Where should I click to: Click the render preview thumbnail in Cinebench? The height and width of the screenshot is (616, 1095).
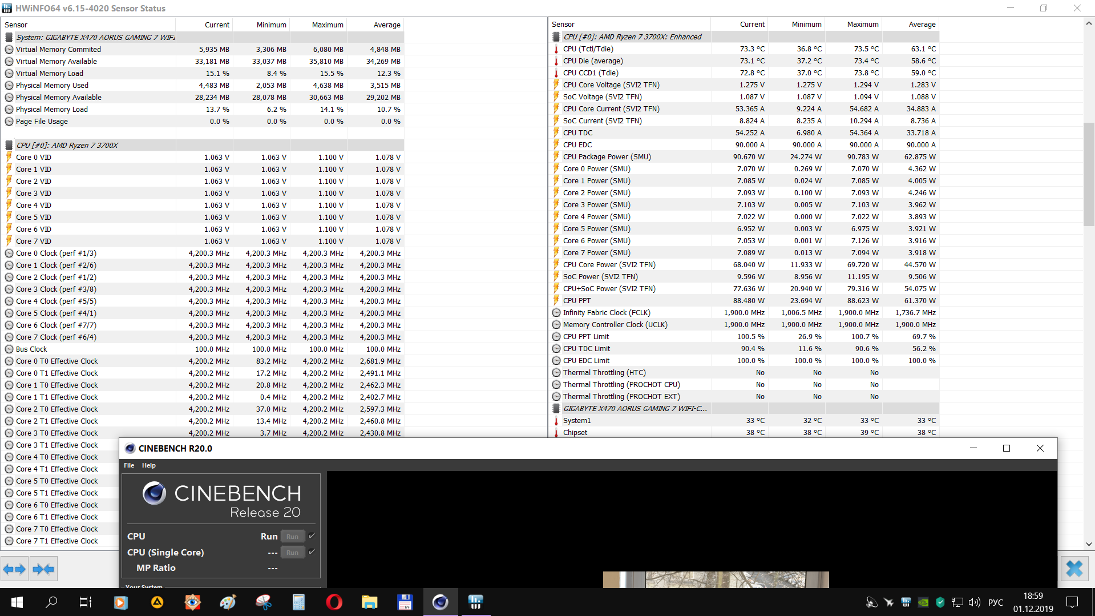pyautogui.click(x=716, y=579)
